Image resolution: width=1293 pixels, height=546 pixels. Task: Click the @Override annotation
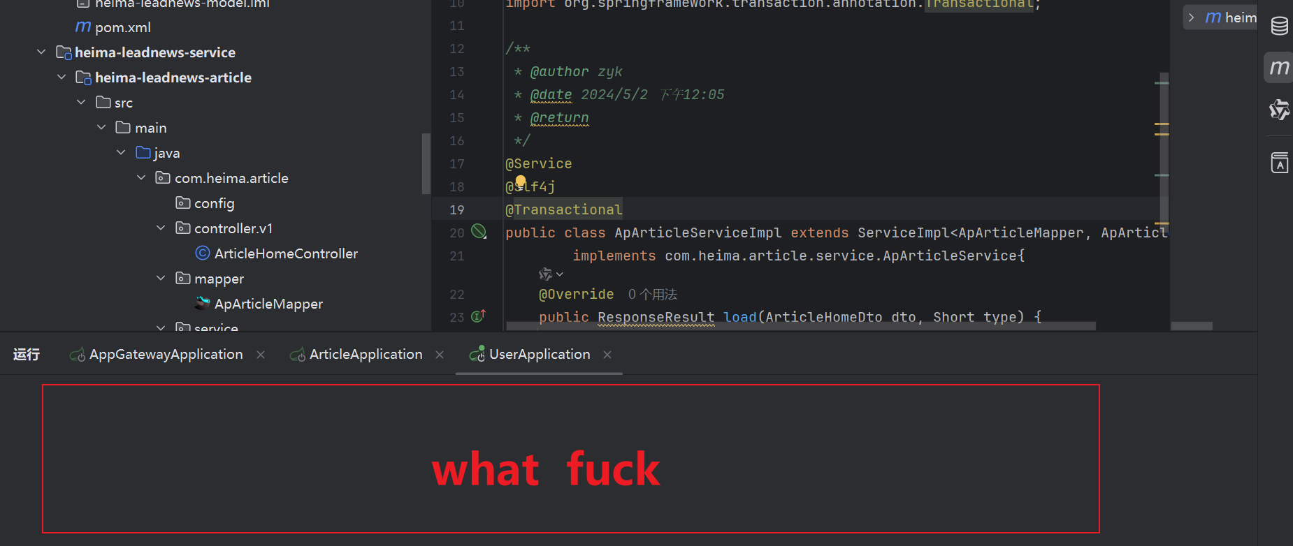[x=577, y=295]
